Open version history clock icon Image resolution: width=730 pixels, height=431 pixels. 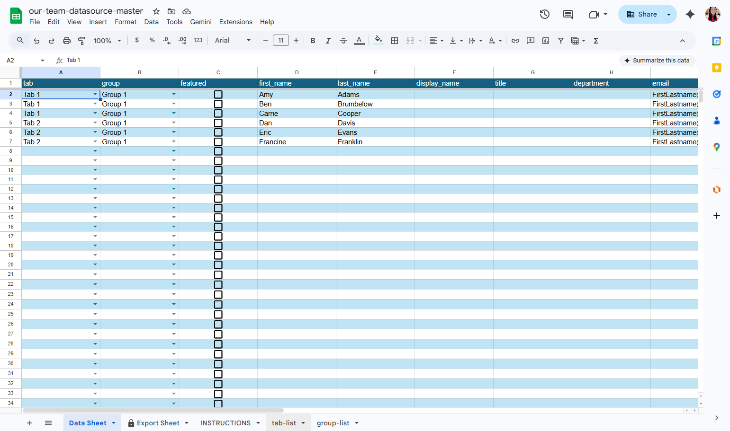coord(545,14)
